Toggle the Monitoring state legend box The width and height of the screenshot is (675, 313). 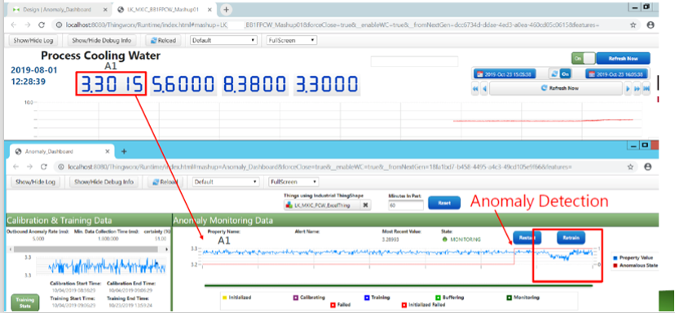pos(510,297)
